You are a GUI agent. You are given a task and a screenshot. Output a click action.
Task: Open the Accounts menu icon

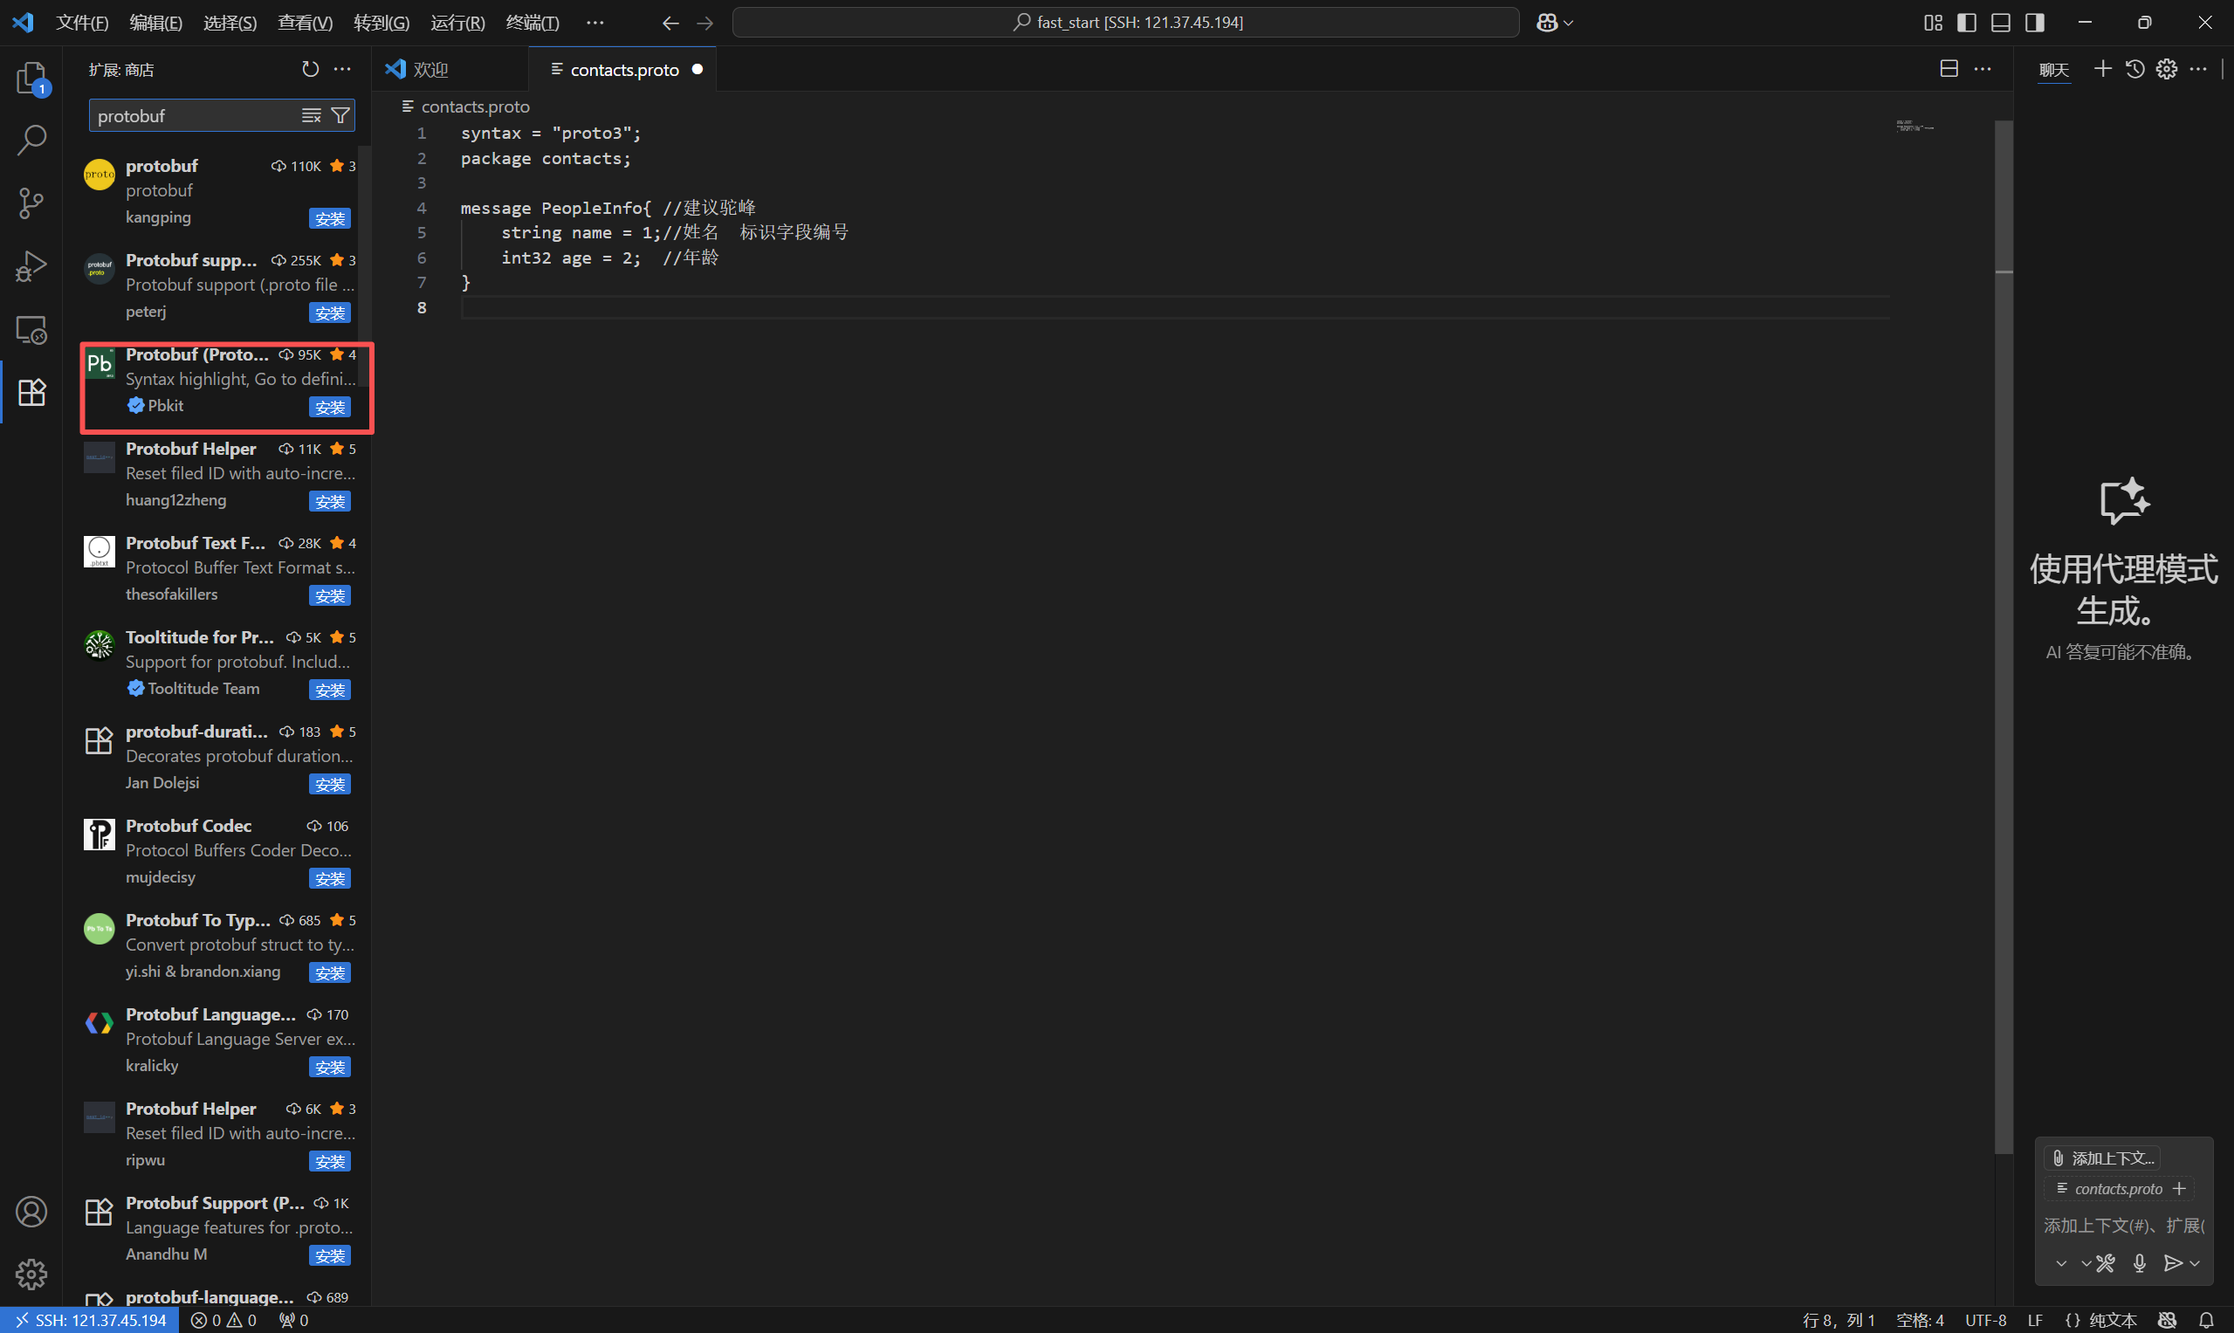(31, 1212)
